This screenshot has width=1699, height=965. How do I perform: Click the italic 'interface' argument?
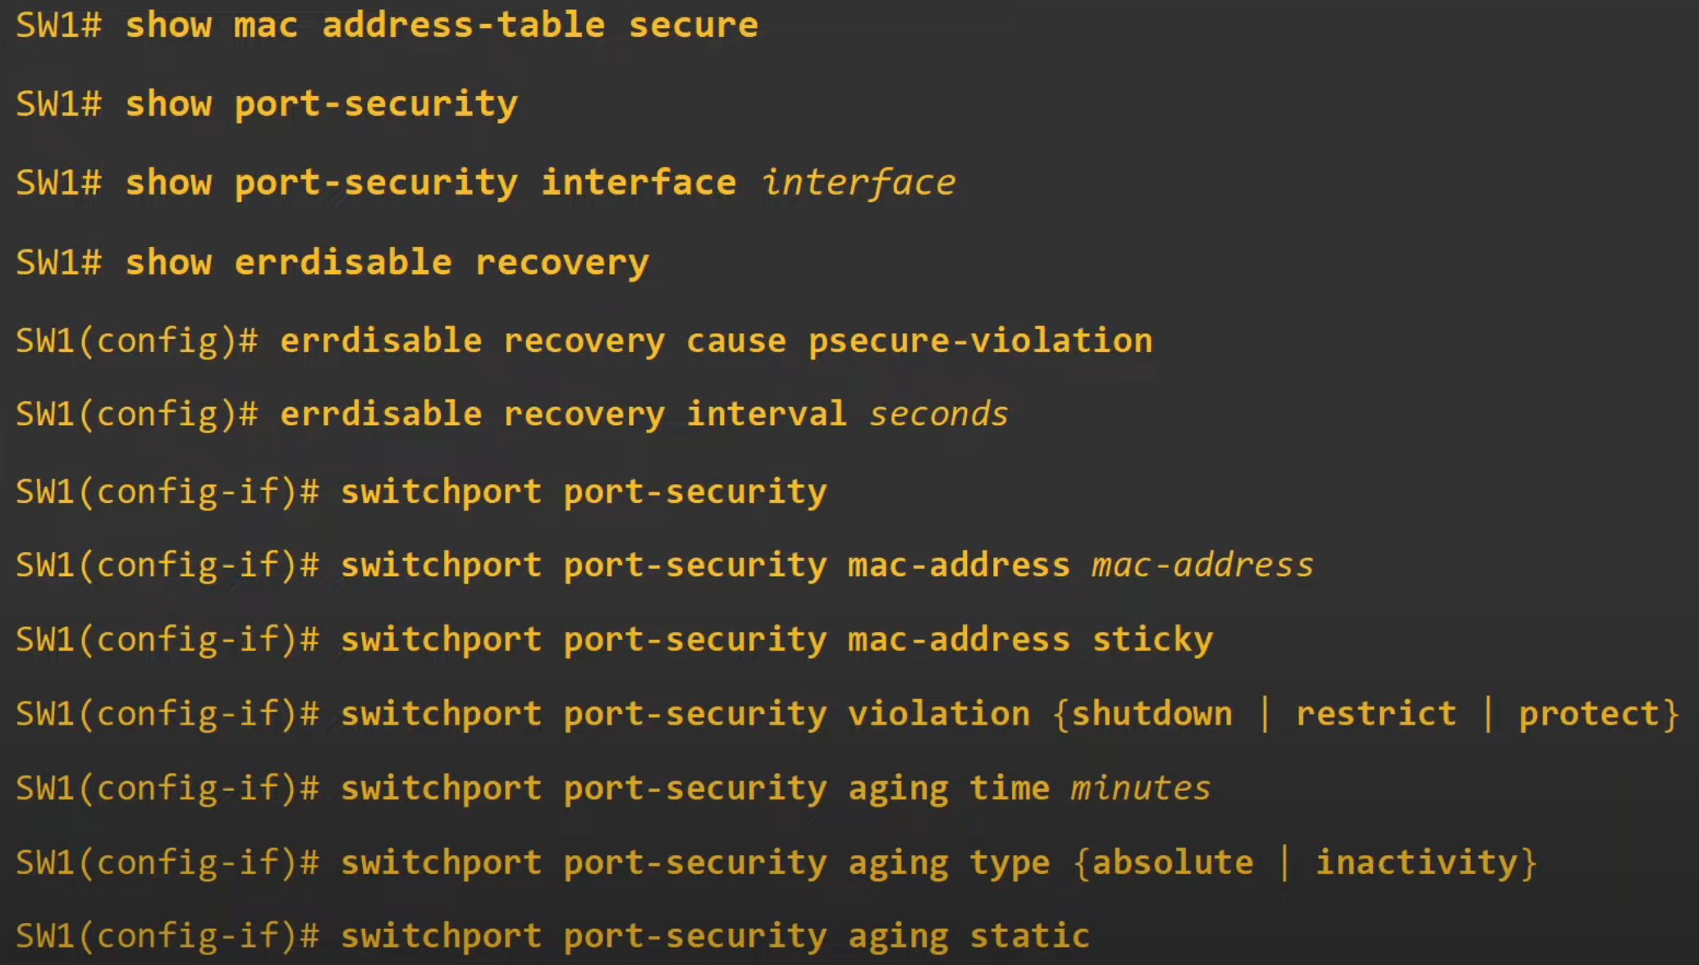859,182
